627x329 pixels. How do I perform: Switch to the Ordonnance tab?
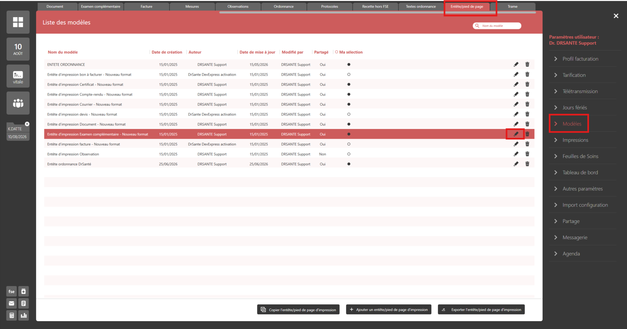(284, 7)
